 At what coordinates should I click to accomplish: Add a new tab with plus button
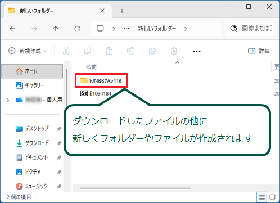[x=122, y=11]
